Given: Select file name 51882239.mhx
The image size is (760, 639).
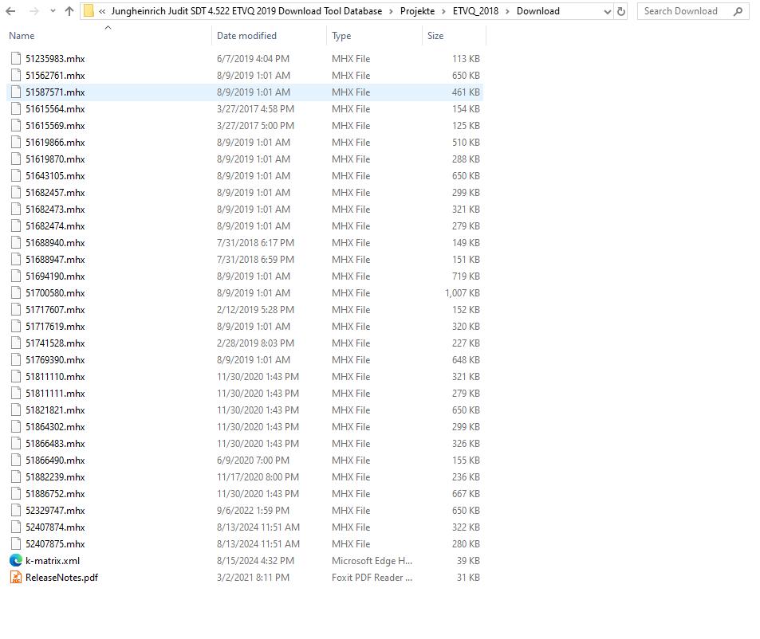Looking at the screenshot, I should pyautogui.click(x=55, y=477).
